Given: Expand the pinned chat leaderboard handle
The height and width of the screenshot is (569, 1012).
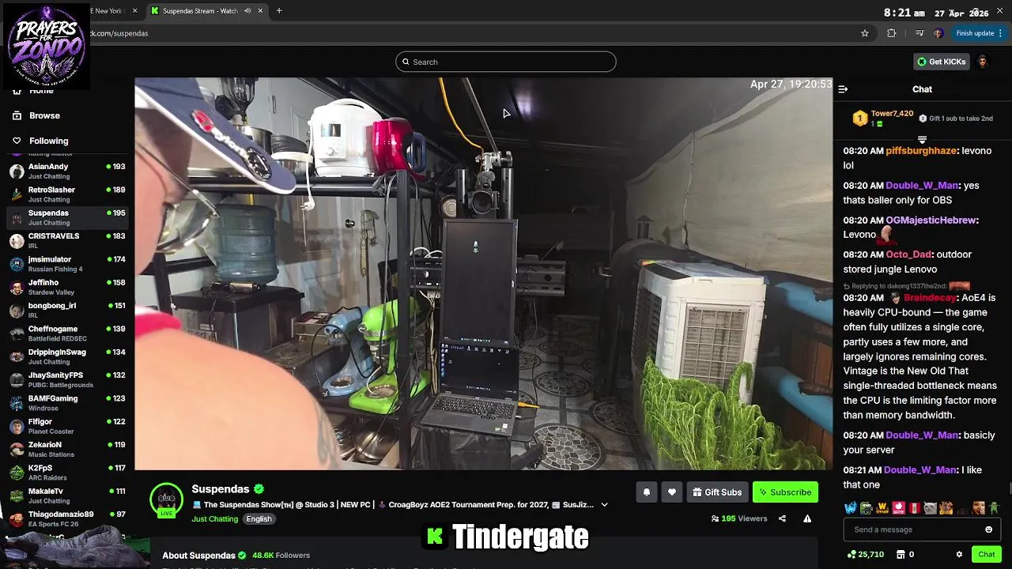Looking at the screenshot, I should (x=922, y=140).
